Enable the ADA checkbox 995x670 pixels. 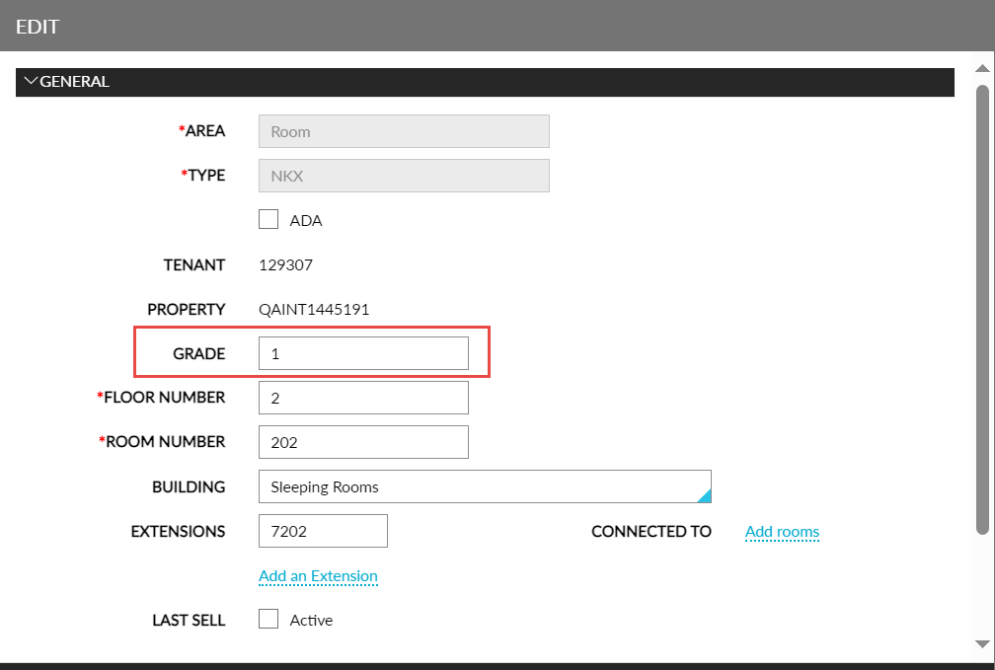click(x=268, y=219)
